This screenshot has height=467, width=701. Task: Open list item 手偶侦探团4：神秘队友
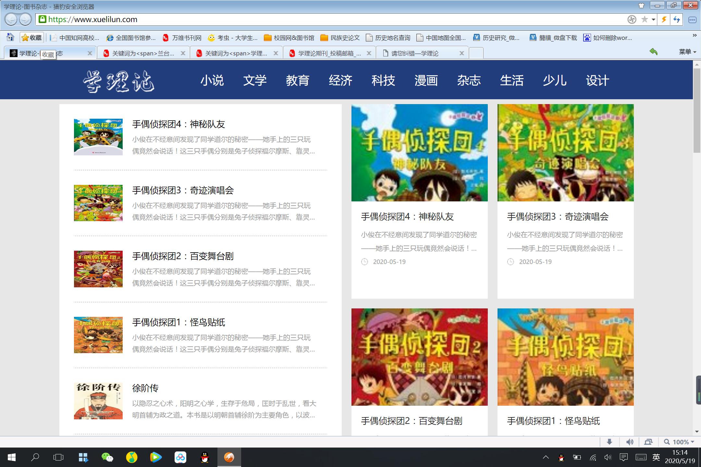[x=178, y=124]
